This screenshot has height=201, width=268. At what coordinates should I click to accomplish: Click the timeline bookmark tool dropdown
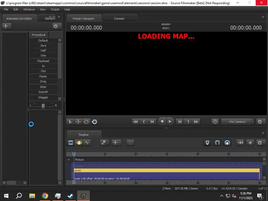click(x=104, y=143)
